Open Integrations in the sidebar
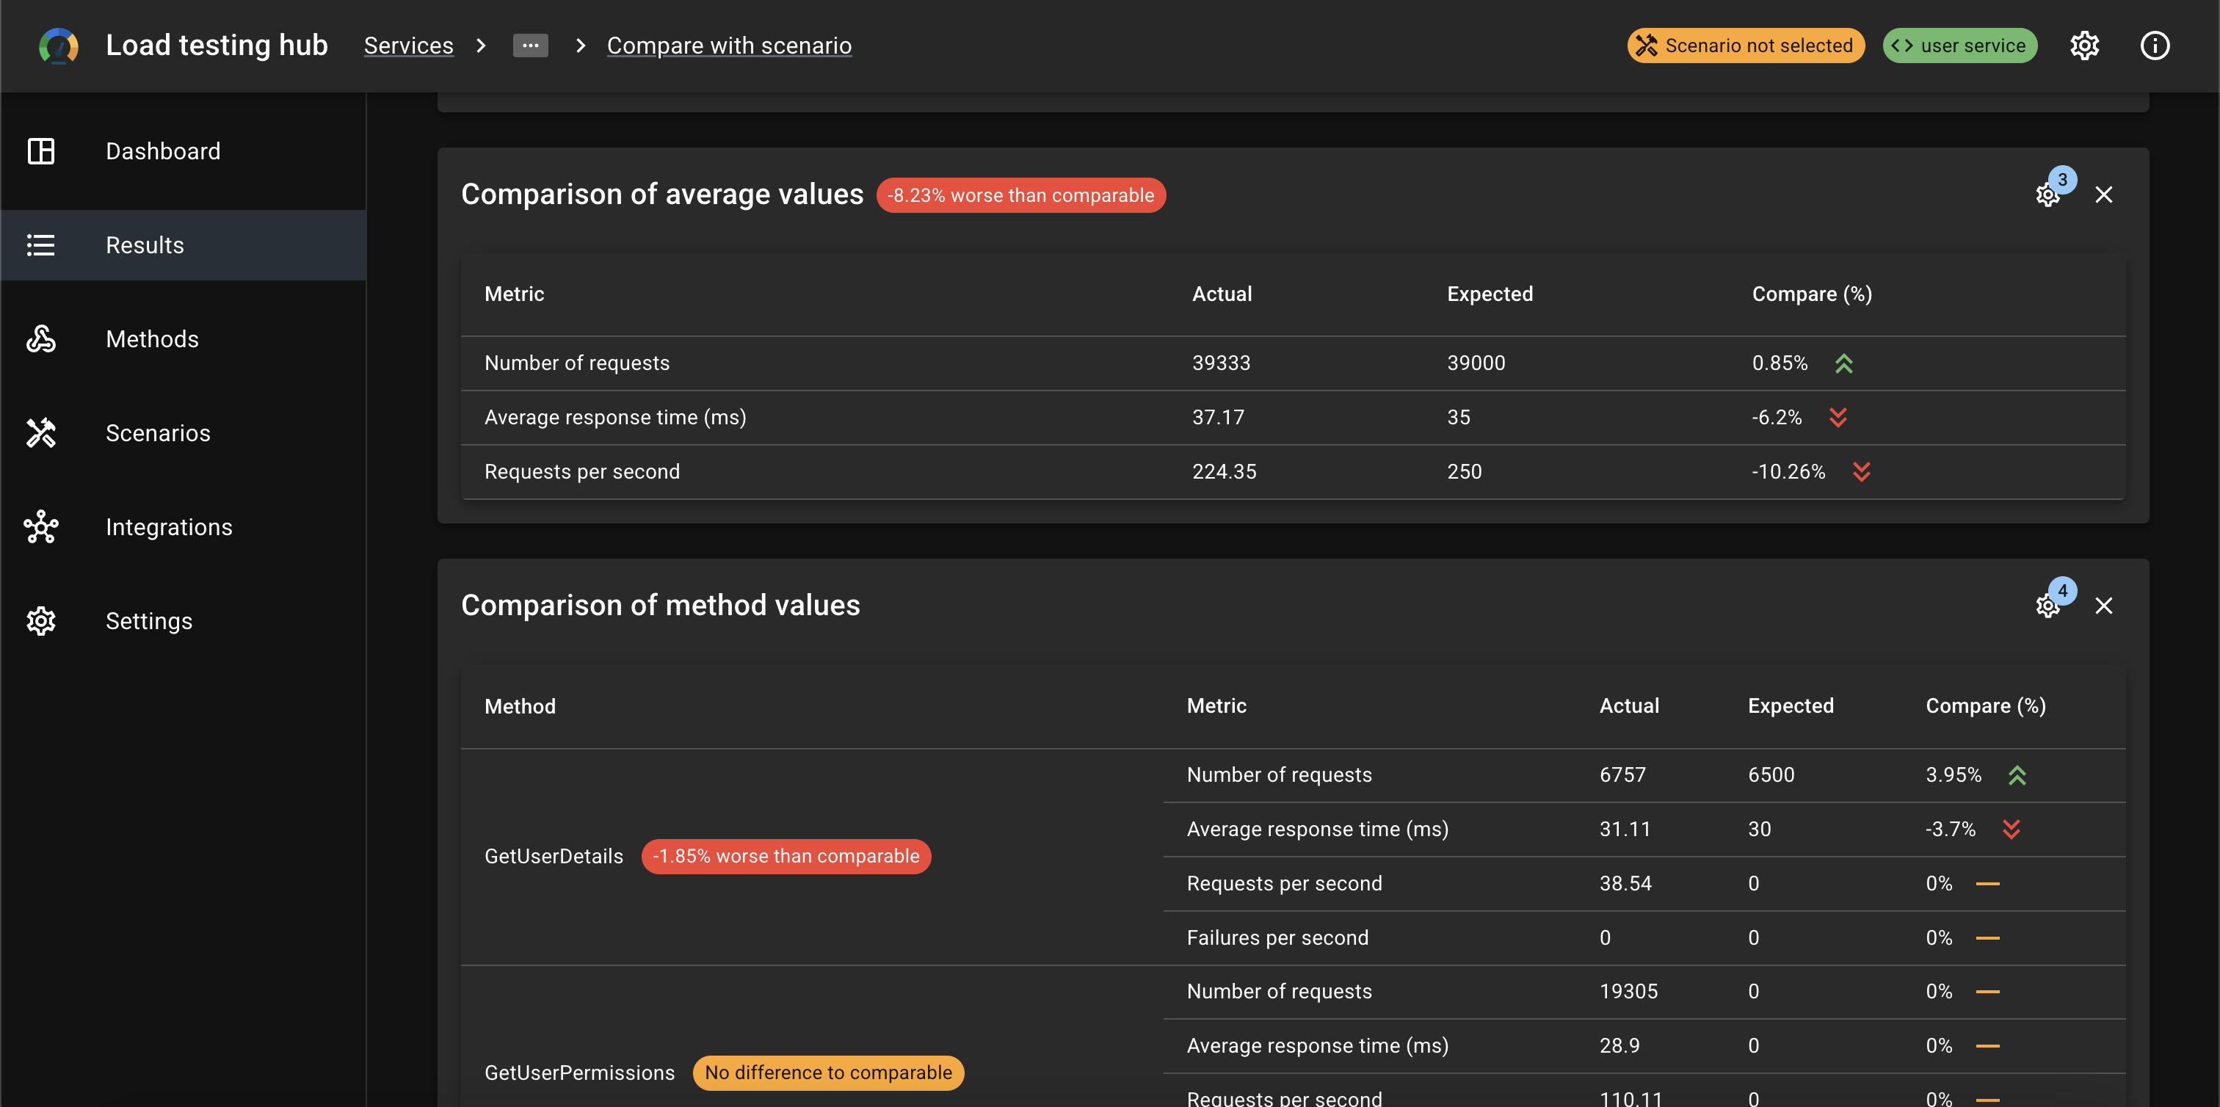This screenshot has width=2220, height=1107. click(x=184, y=526)
